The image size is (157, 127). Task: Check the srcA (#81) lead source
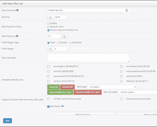click(x=121, y=76)
